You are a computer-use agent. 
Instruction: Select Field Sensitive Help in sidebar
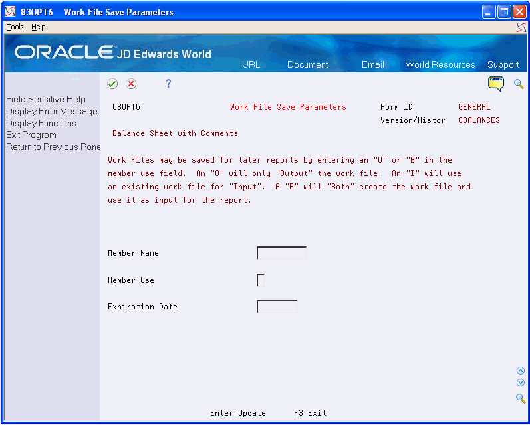[46, 99]
